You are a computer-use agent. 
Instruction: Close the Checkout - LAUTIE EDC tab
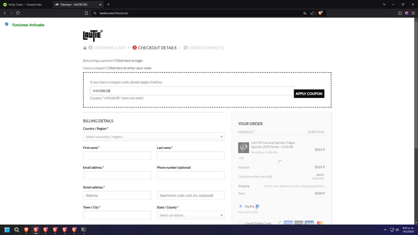[100, 4]
